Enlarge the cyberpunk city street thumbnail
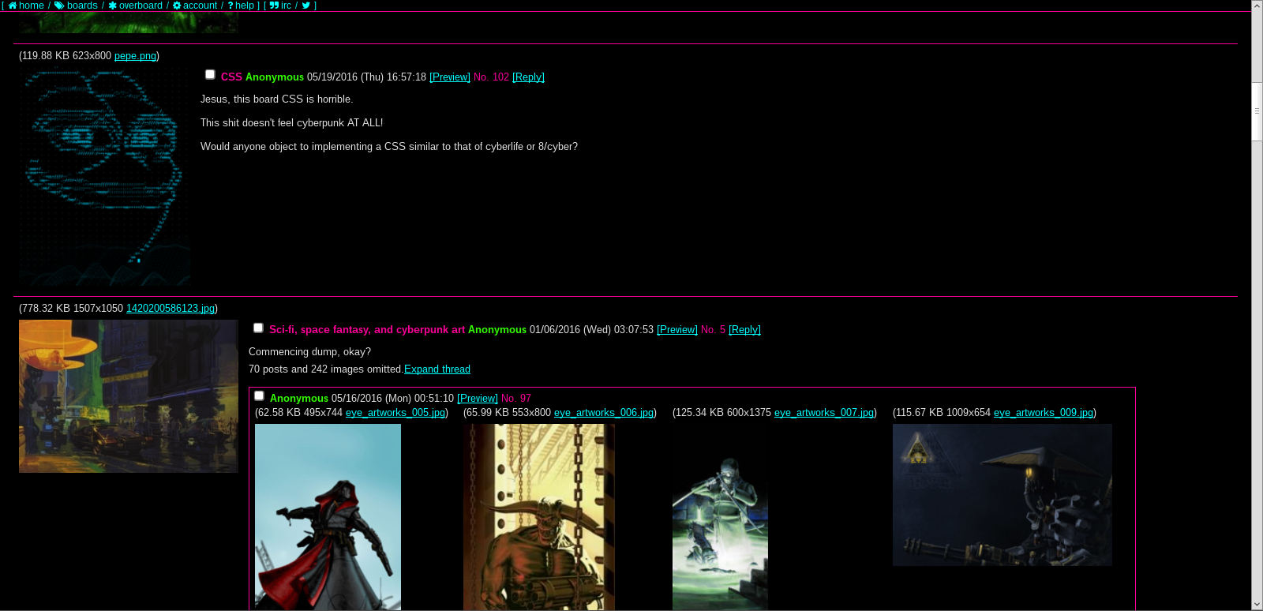 (129, 396)
